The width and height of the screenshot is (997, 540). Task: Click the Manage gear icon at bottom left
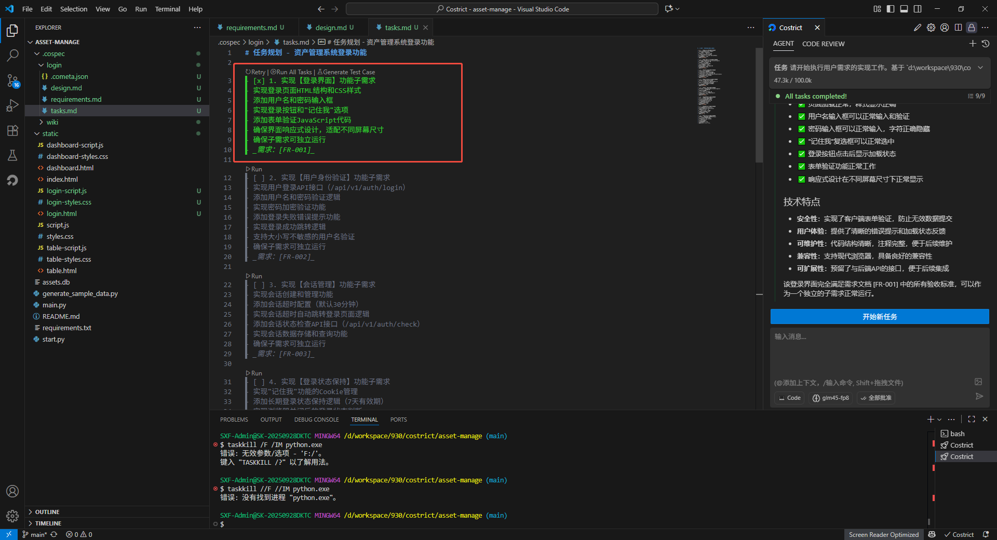click(x=12, y=516)
